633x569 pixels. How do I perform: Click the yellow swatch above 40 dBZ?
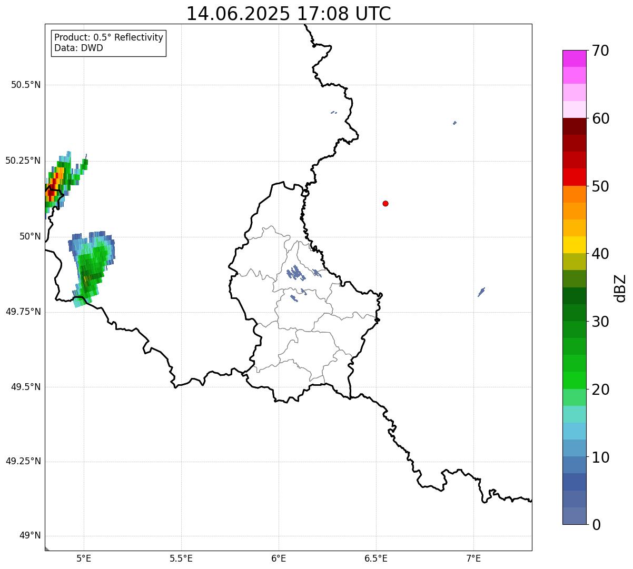click(574, 245)
